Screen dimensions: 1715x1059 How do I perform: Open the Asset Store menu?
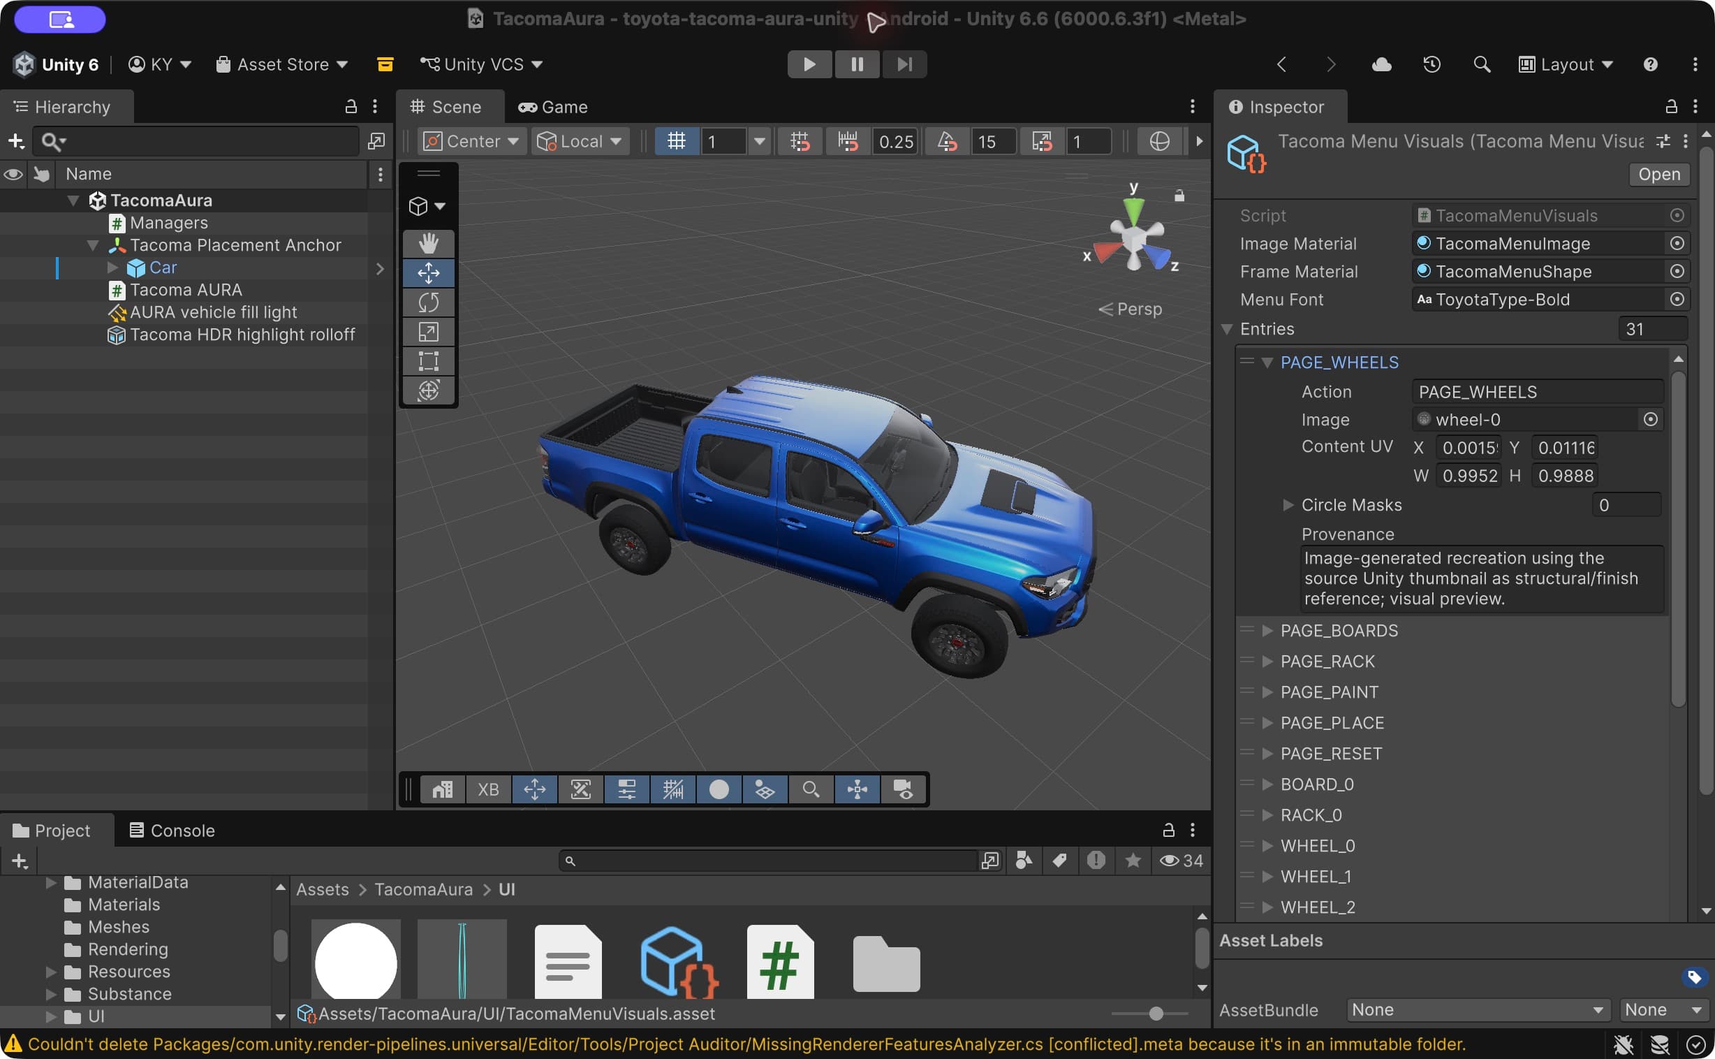coord(282,64)
